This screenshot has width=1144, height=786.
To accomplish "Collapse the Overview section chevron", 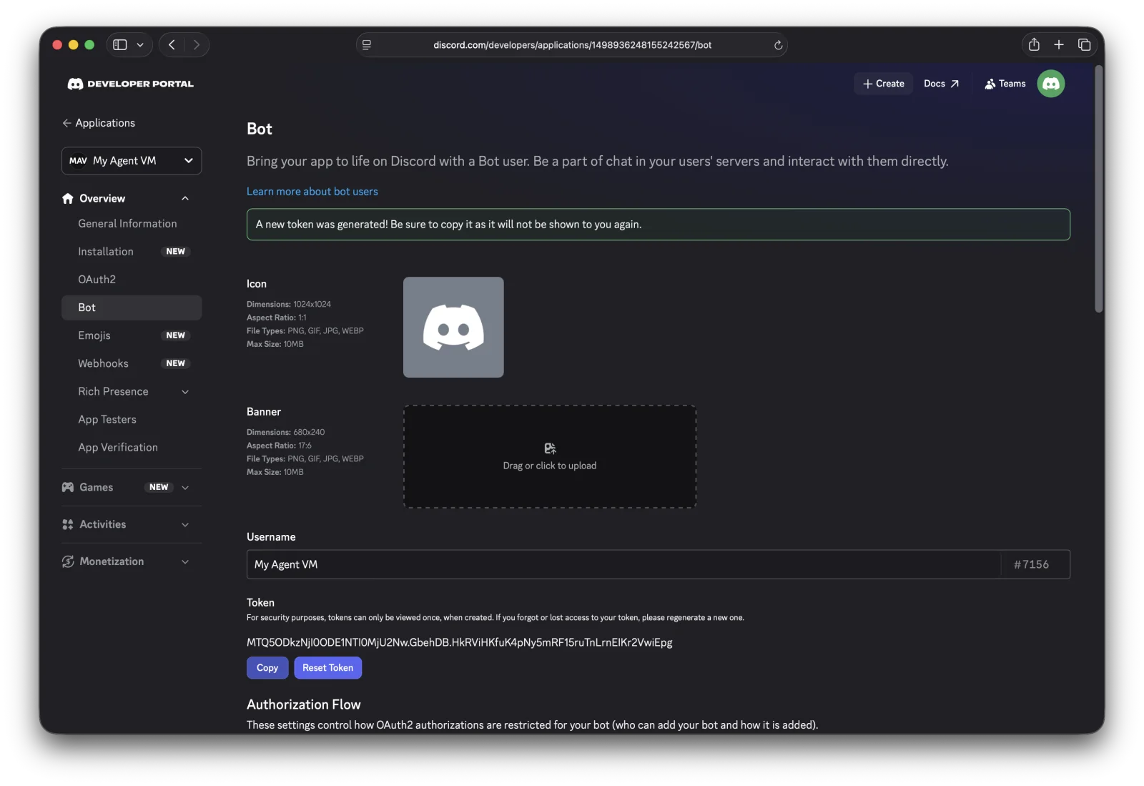I will tap(185, 198).
